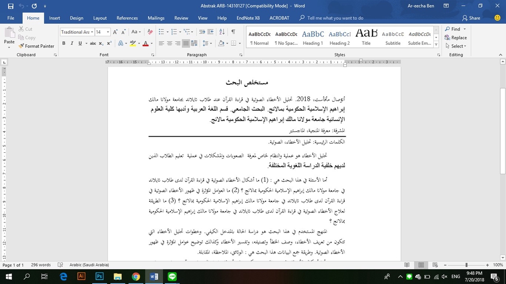This screenshot has width=506, height=284.
Task: Switch to the EndNote X8 tab
Action: (x=248, y=18)
